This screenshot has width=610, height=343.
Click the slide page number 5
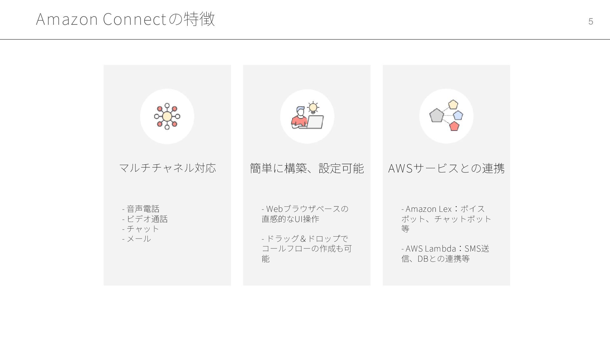click(x=591, y=21)
